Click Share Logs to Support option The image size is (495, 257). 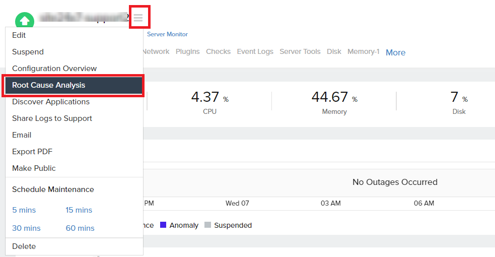tap(74, 118)
